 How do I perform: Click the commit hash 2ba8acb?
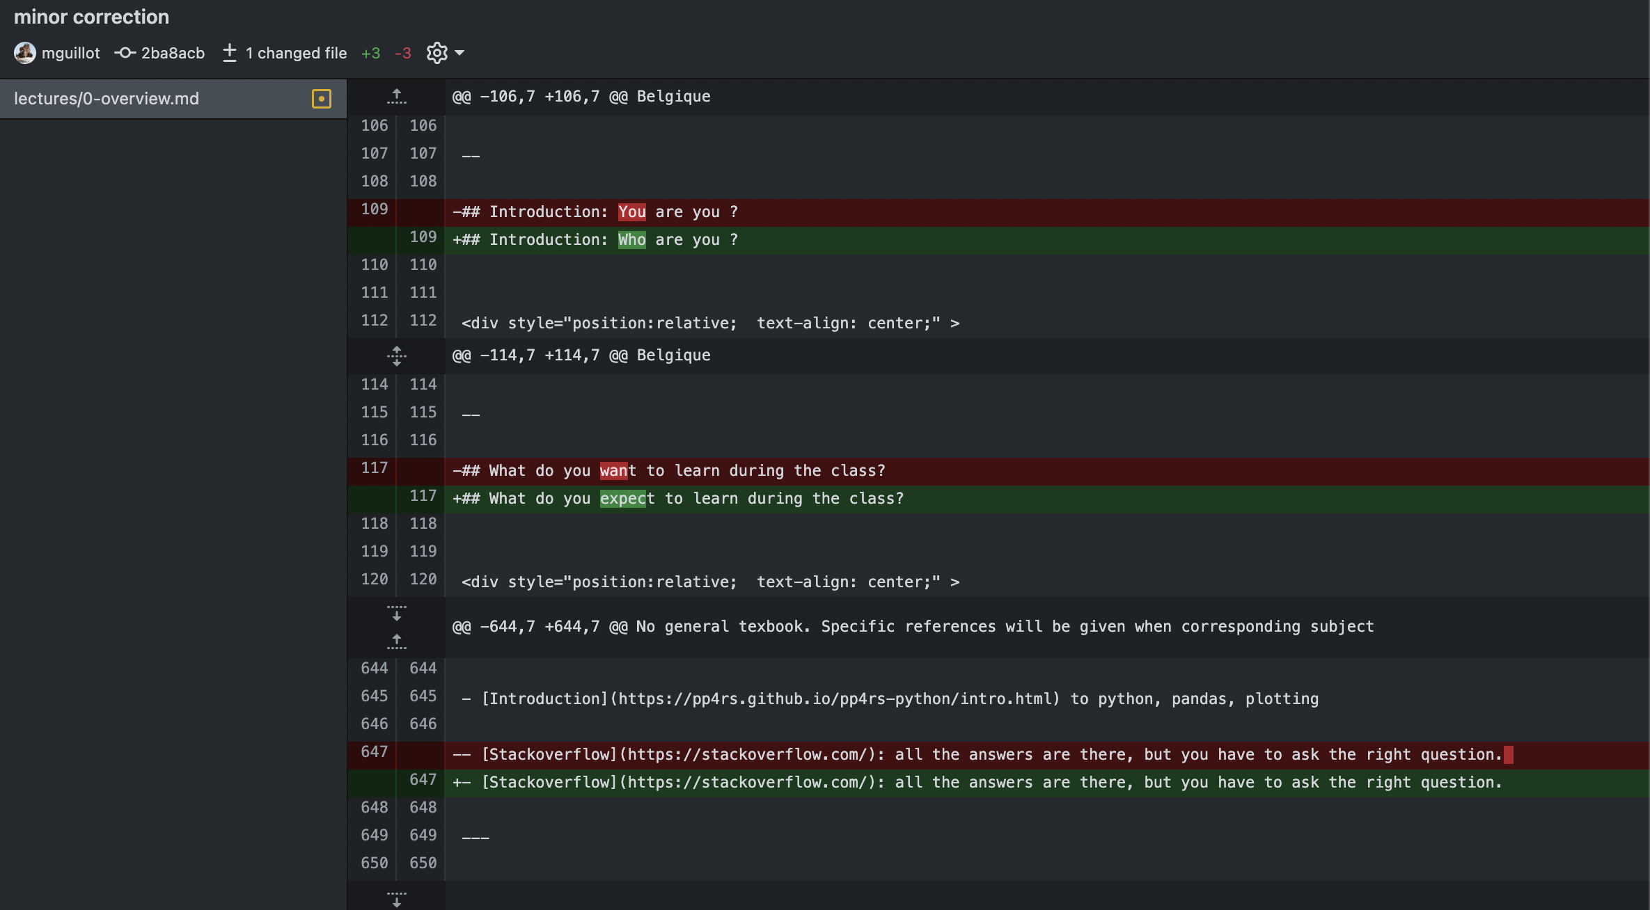[x=173, y=53]
